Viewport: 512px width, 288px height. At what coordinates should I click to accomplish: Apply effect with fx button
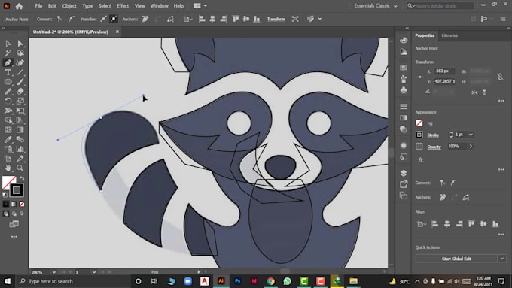[421, 160]
